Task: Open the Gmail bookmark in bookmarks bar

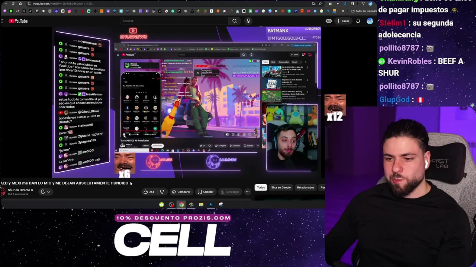Action: [17, 11]
